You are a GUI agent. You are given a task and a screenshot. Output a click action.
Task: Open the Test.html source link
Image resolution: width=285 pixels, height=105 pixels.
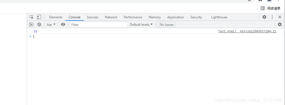tap(247, 31)
